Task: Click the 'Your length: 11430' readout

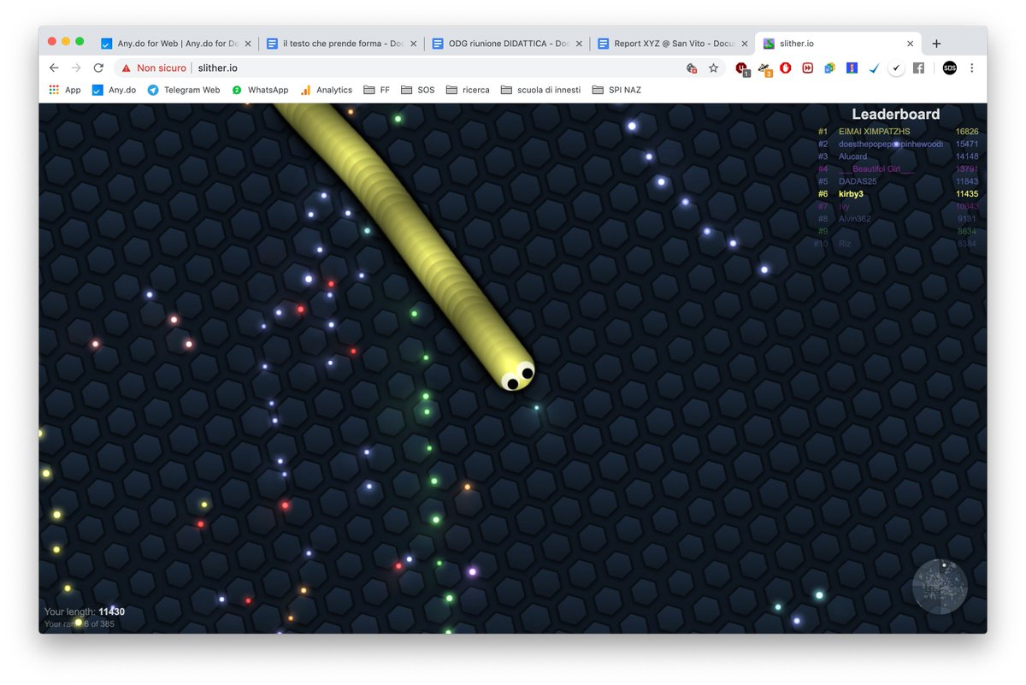Action: pyautogui.click(x=85, y=611)
